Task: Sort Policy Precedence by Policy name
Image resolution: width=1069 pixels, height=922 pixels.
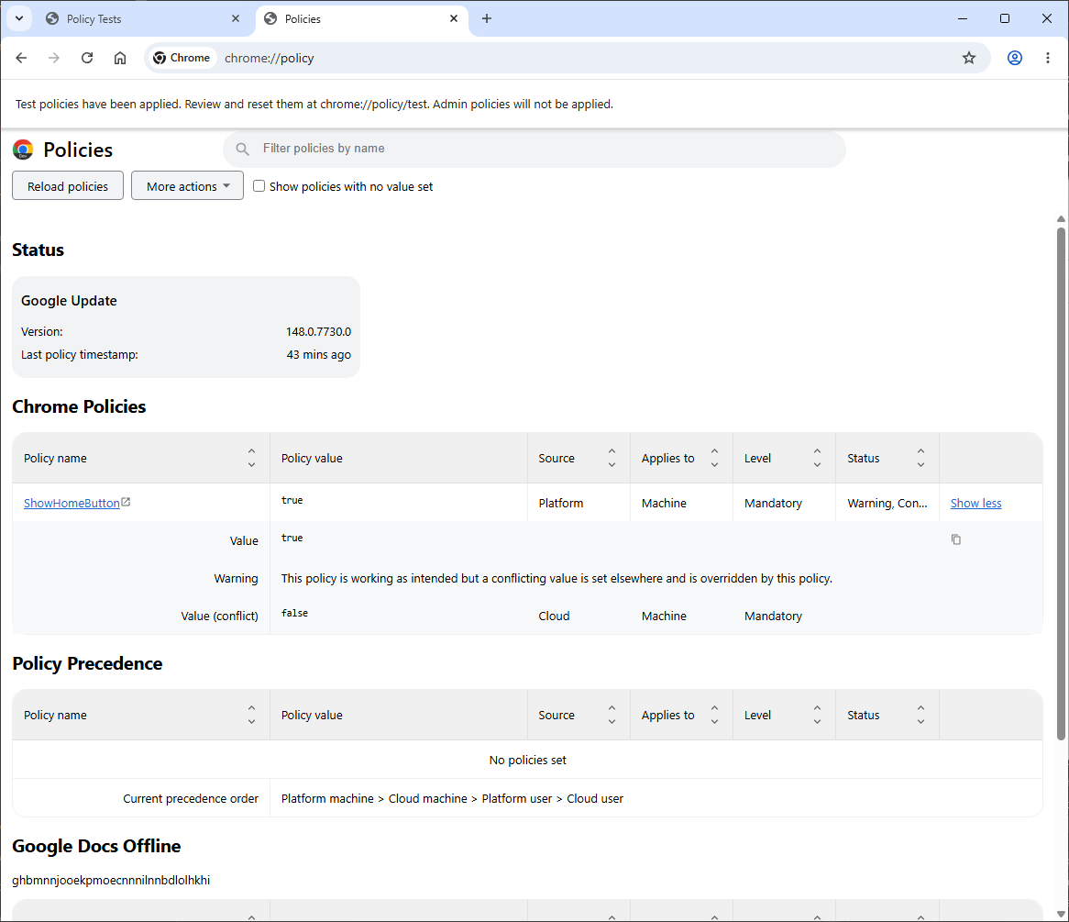Action: pos(251,715)
